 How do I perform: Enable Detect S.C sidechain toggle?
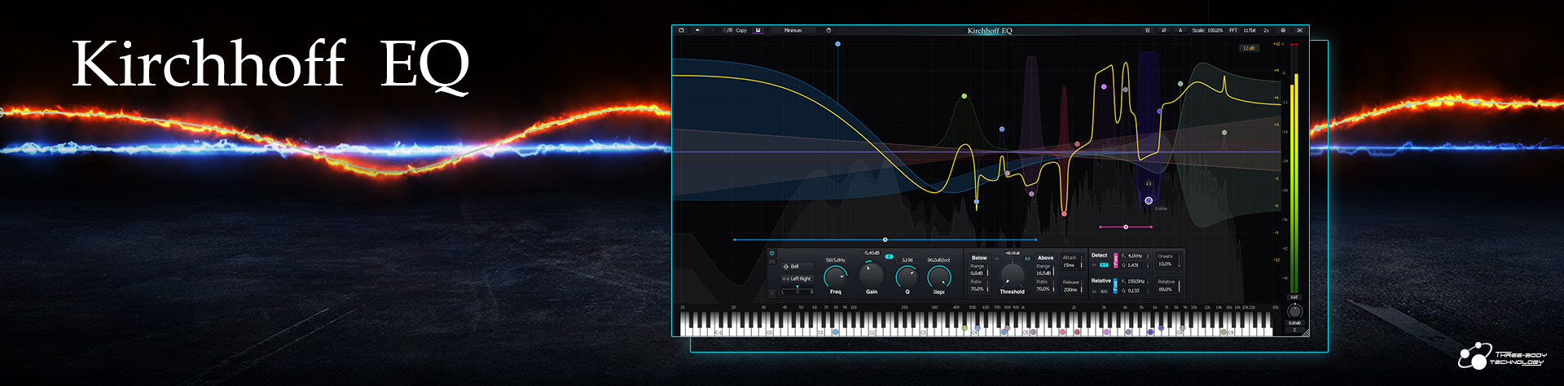(x=1103, y=265)
